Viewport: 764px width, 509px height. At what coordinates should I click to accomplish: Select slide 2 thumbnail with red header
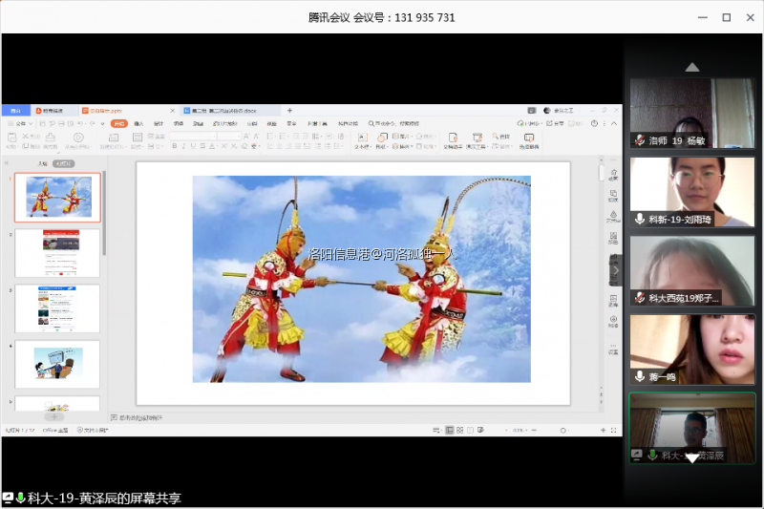(57, 253)
